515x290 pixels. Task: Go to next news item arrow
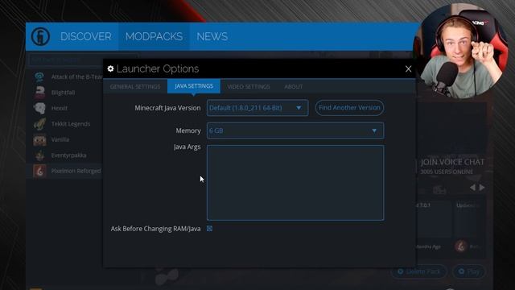click(x=482, y=188)
